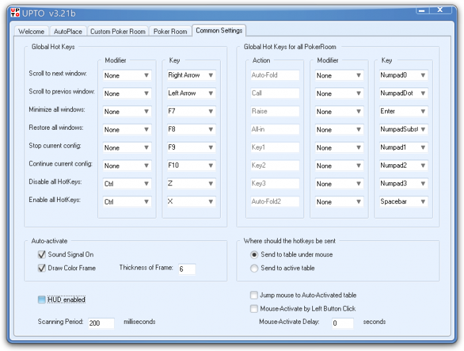The width and height of the screenshot is (464, 351).
Task: Close the UPTO window
Action: pyautogui.click(x=440, y=11)
